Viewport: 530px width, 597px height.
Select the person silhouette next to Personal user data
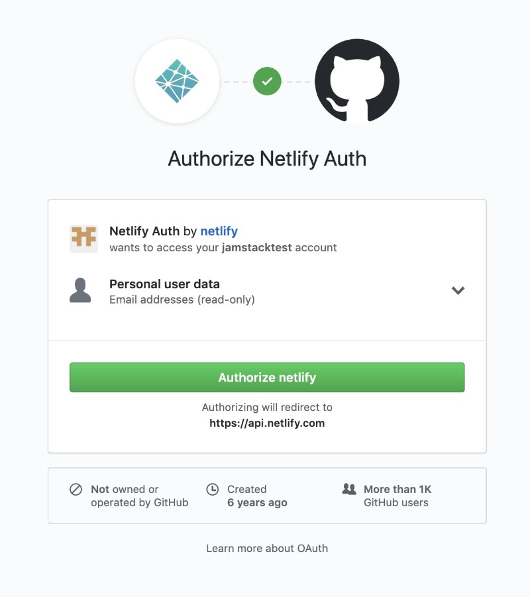[81, 290]
